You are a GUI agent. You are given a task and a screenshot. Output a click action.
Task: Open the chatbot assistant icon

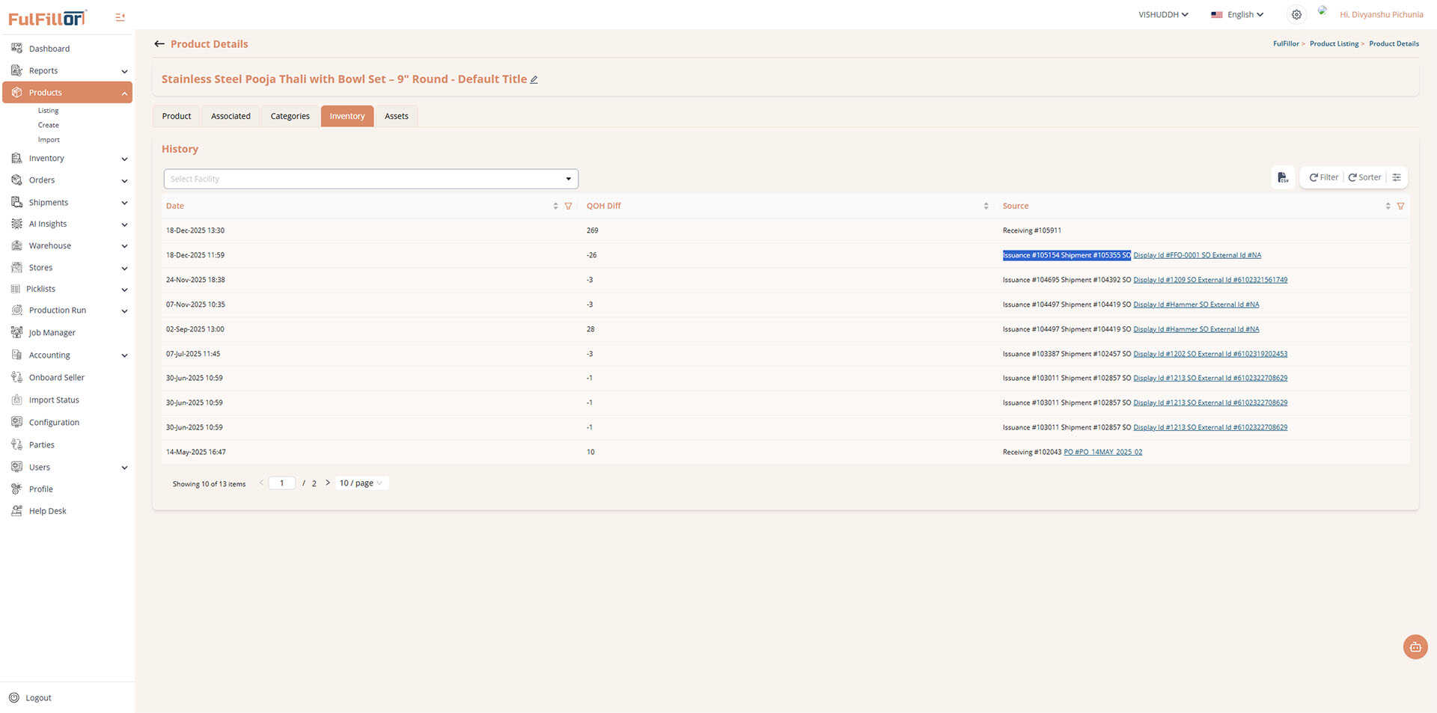click(x=1415, y=647)
